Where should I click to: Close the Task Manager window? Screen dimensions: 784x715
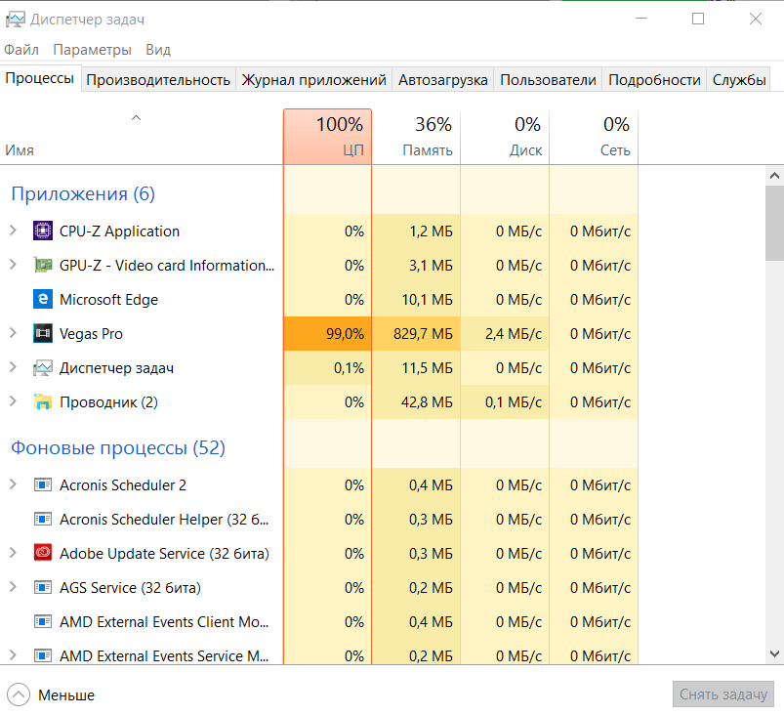[x=756, y=19]
